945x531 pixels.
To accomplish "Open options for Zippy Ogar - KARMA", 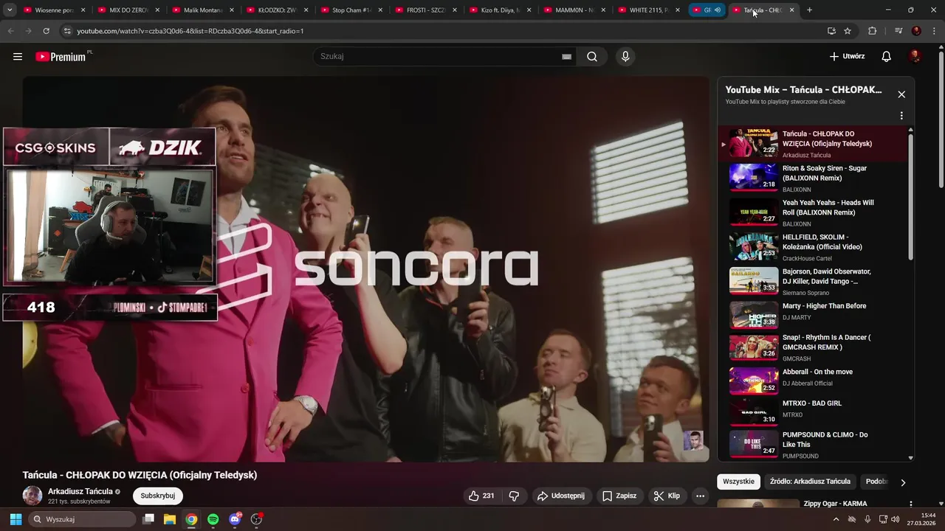I will coord(910,504).
